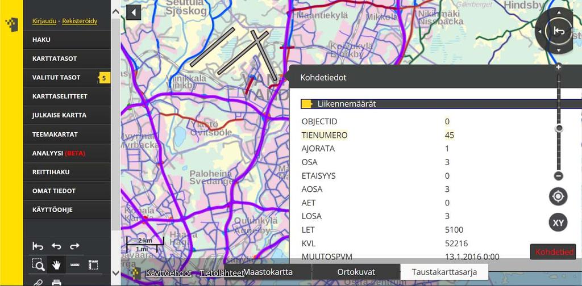The image size is (582, 286).
Task: Select the AJORATA label
Action: [318, 149]
